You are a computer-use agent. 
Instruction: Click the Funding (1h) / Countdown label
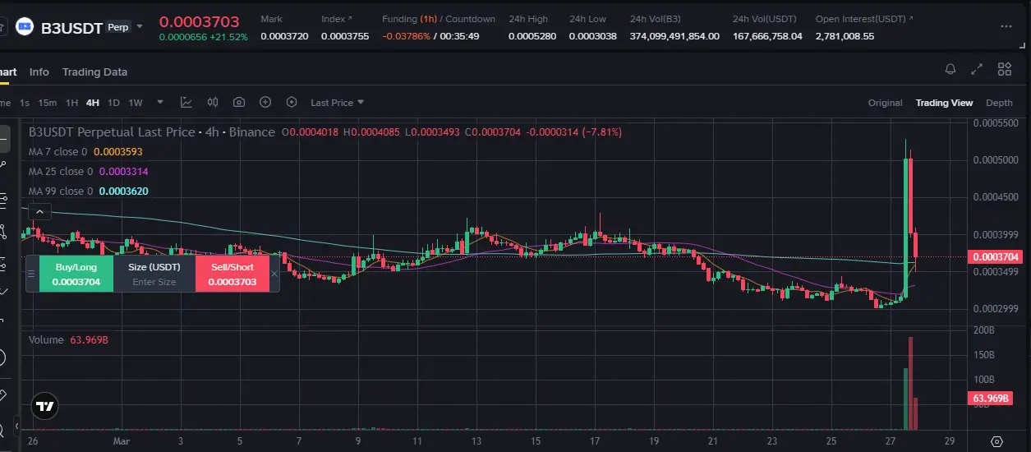point(439,19)
